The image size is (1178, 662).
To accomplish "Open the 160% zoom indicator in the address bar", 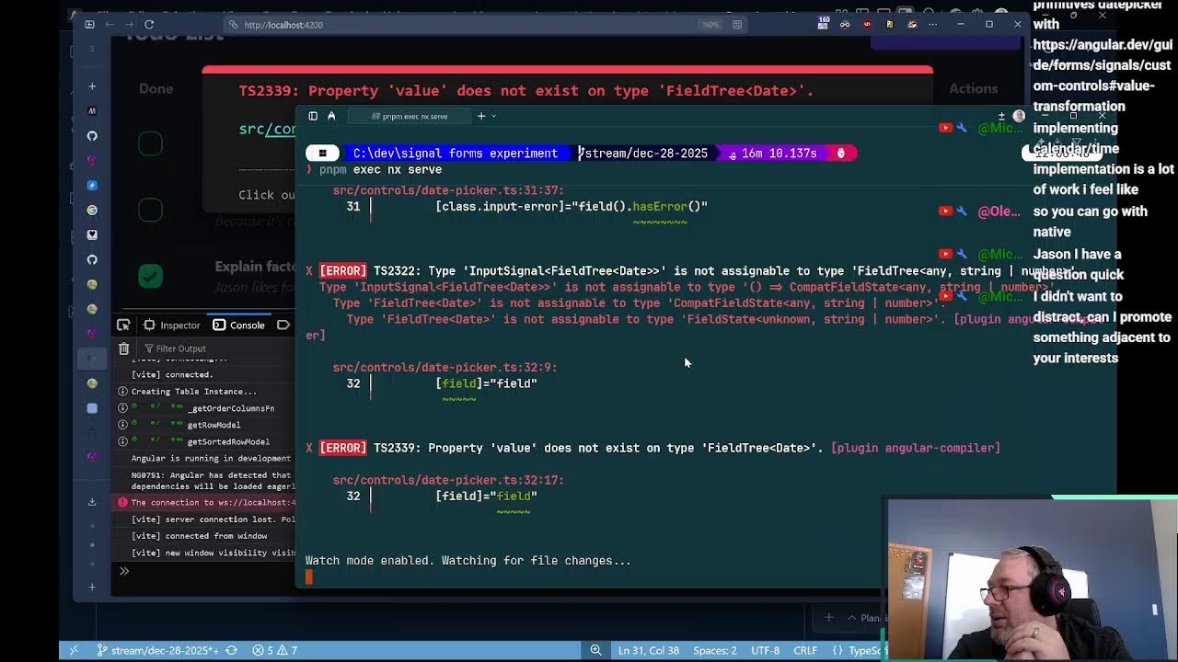I will [x=710, y=25].
